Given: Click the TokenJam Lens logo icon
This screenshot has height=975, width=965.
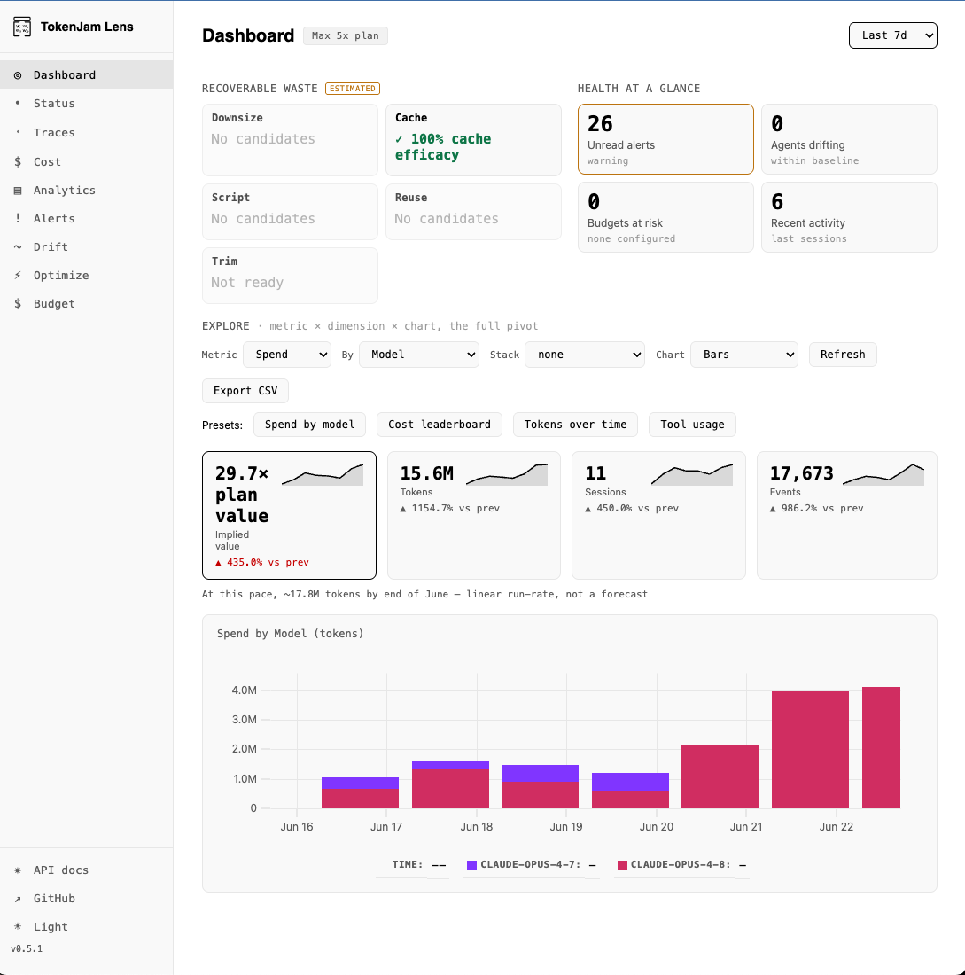Looking at the screenshot, I should click(x=22, y=27).
